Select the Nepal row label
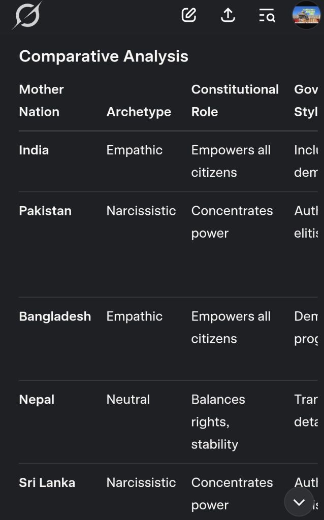 (x=37, y=400)
